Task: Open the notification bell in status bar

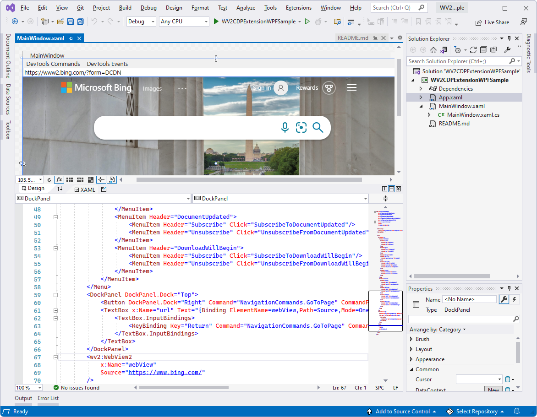Action: 517,411
